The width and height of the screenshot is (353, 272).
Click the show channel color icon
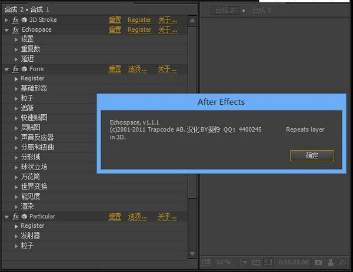coord(342,263)
